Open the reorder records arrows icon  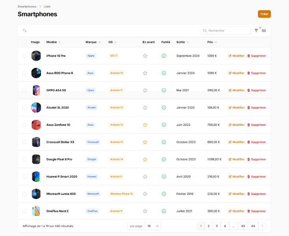25,31
